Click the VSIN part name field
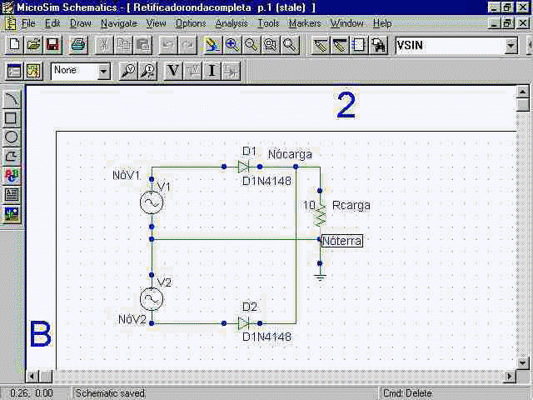This screenshot has width=533, height=400. (x=450, y=46)
